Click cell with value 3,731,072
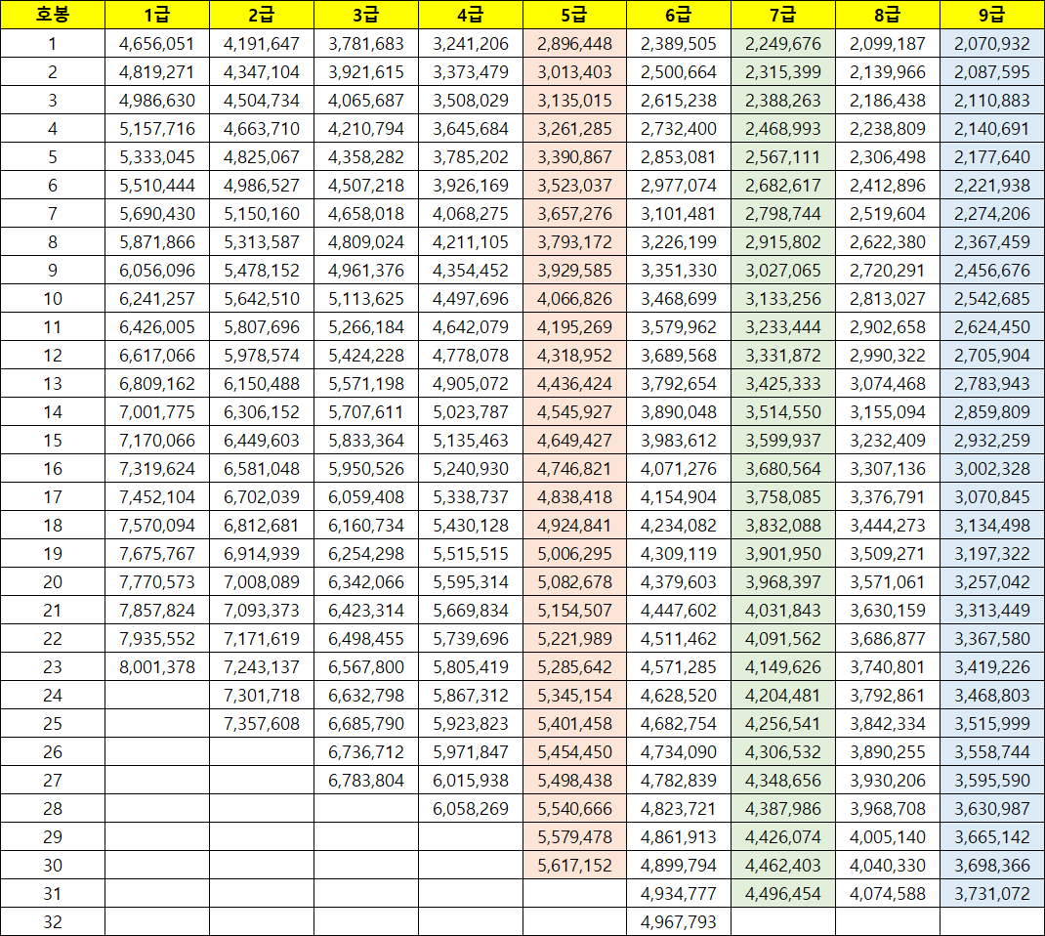The image size is (1045, 936). pos(992,893)
